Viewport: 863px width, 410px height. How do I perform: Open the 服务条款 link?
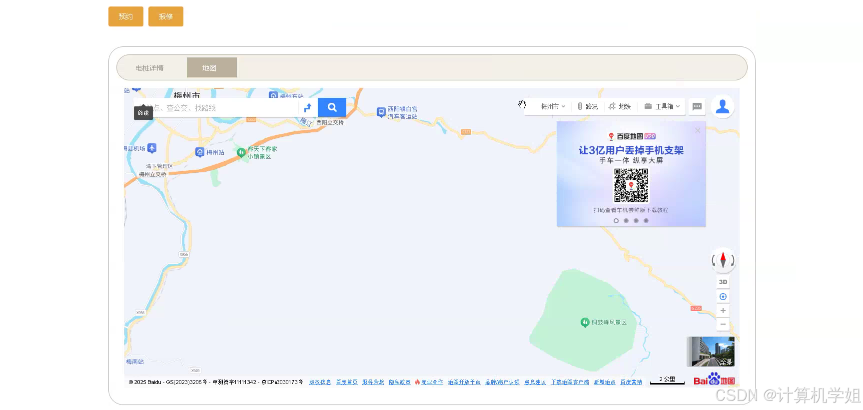(x=373, y=382)
